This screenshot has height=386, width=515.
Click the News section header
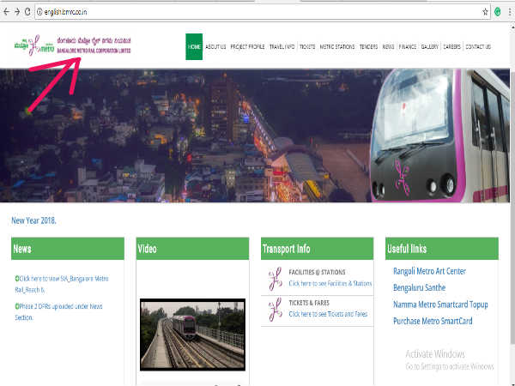[68, 249]
